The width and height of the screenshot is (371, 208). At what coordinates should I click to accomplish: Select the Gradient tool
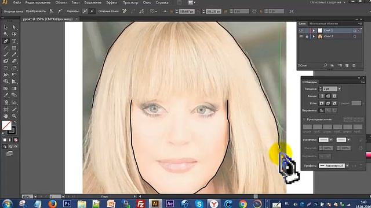[x=14, y=88]
